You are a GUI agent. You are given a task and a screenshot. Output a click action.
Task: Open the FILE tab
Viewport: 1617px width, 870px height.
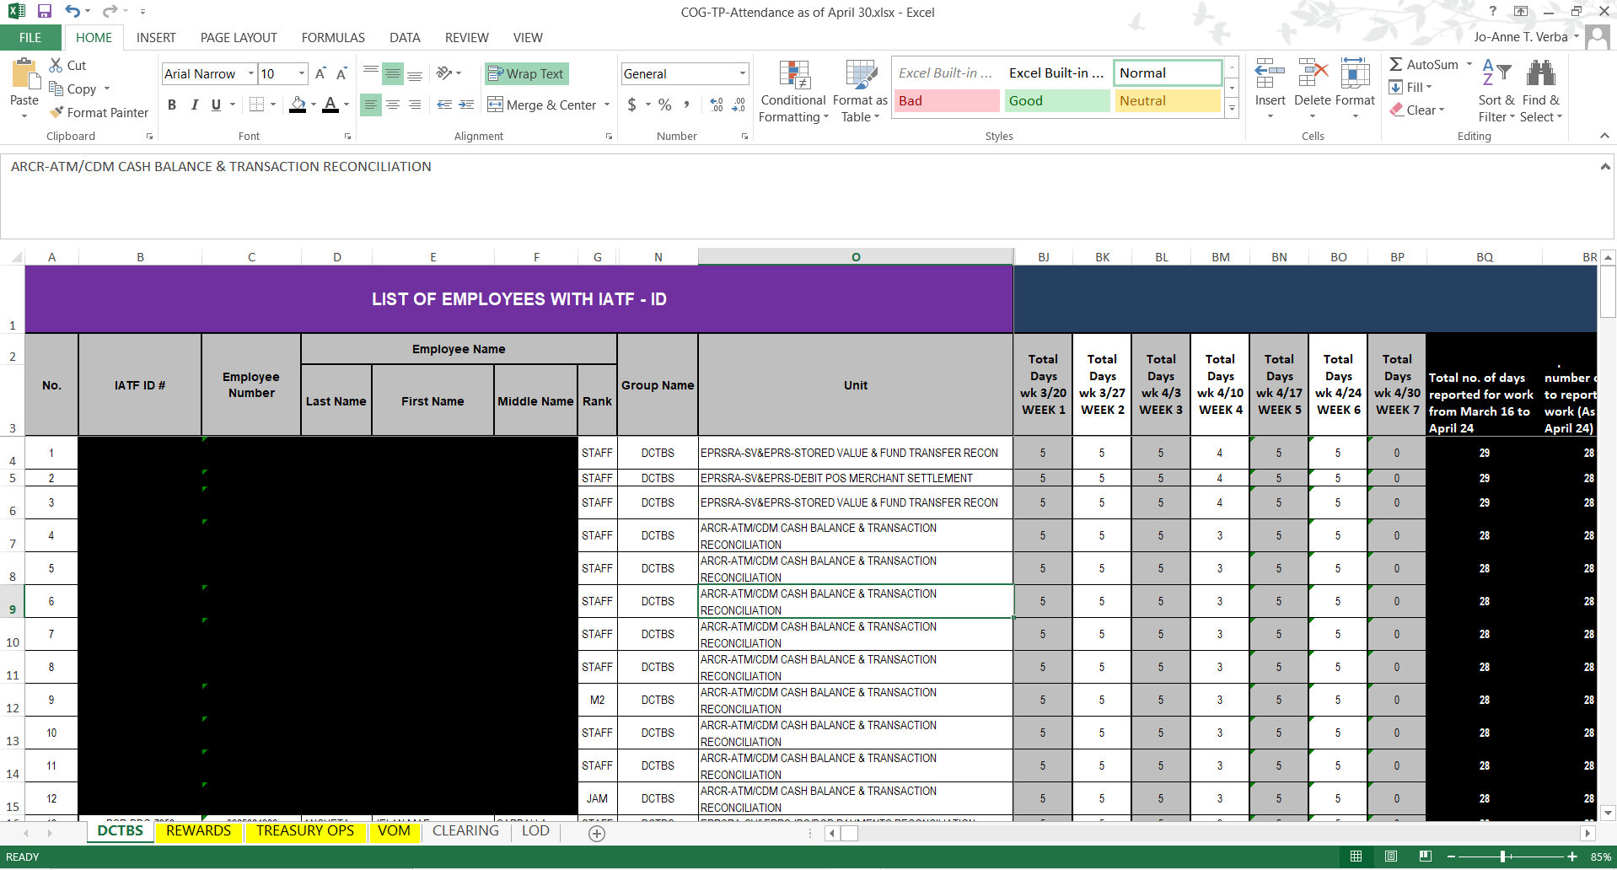(30, 37)
